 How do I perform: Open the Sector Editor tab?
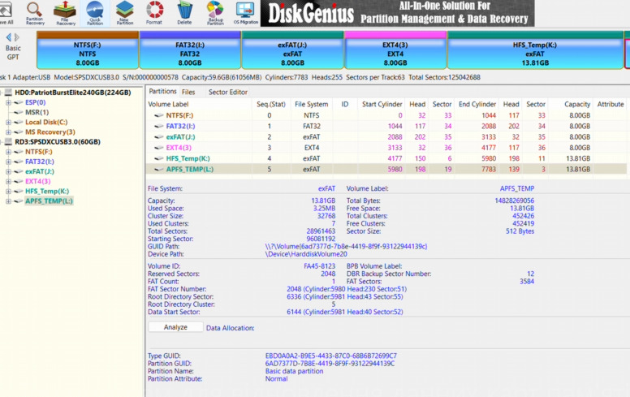click(228, 92)
